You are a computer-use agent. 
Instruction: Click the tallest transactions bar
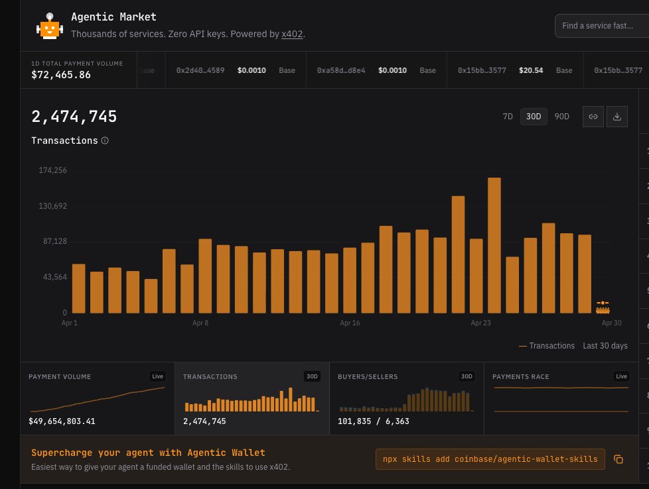click(494, 245)
